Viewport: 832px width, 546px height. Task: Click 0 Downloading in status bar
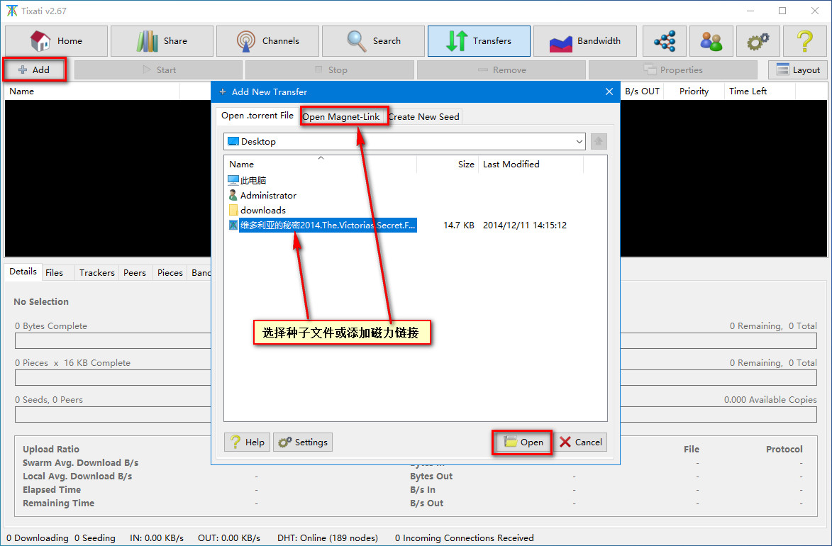point(37,538)
